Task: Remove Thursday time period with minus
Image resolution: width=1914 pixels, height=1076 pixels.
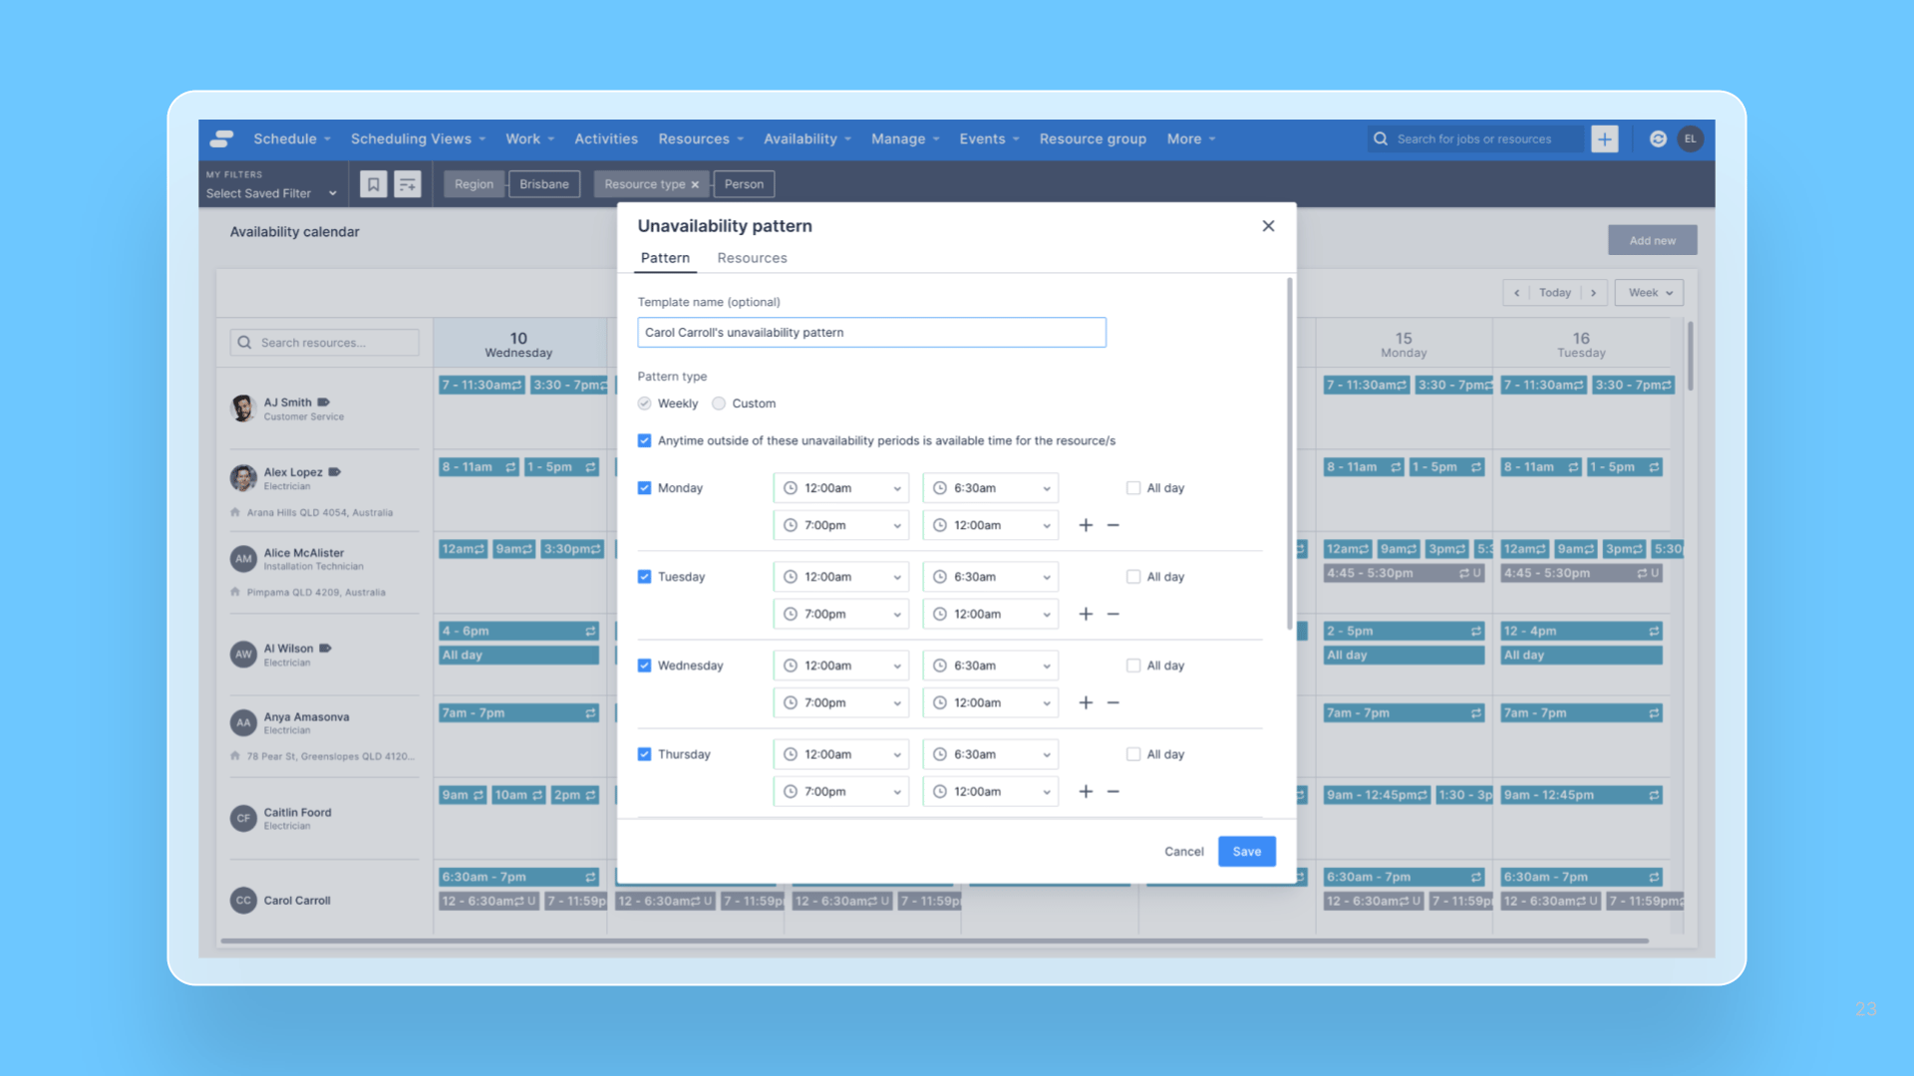Action: 1114,791
